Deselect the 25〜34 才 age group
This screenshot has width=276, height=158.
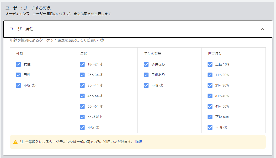click(82, 75)
